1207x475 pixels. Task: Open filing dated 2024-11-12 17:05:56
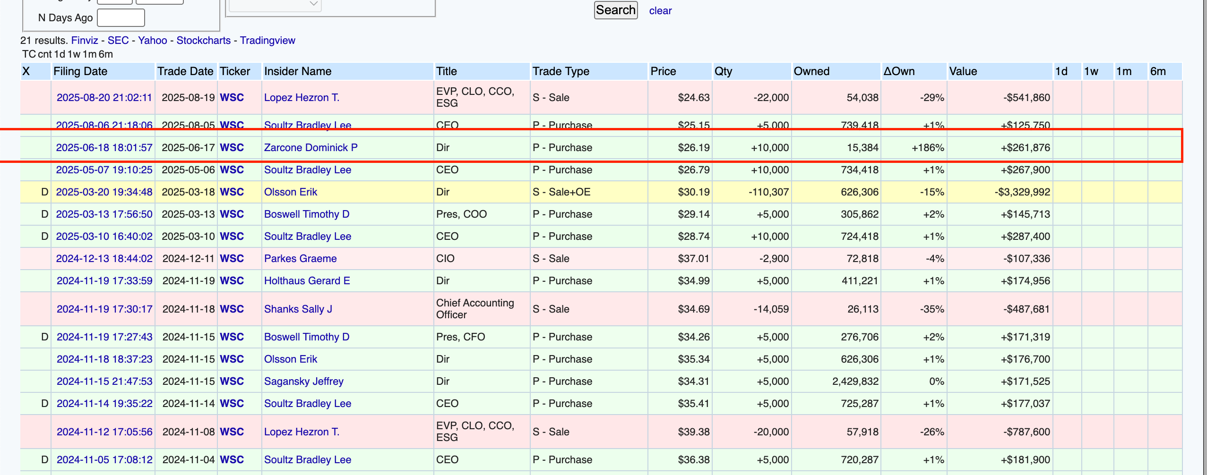[104, 432]
